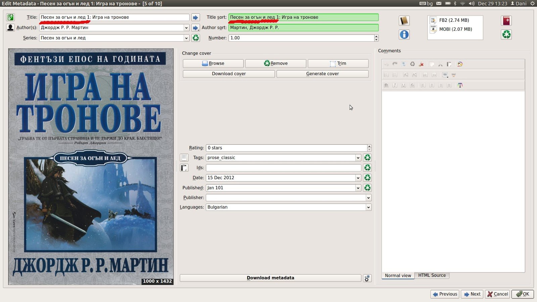Open the manage authors editor icon

pyautogui.click(x=10, y=28)
